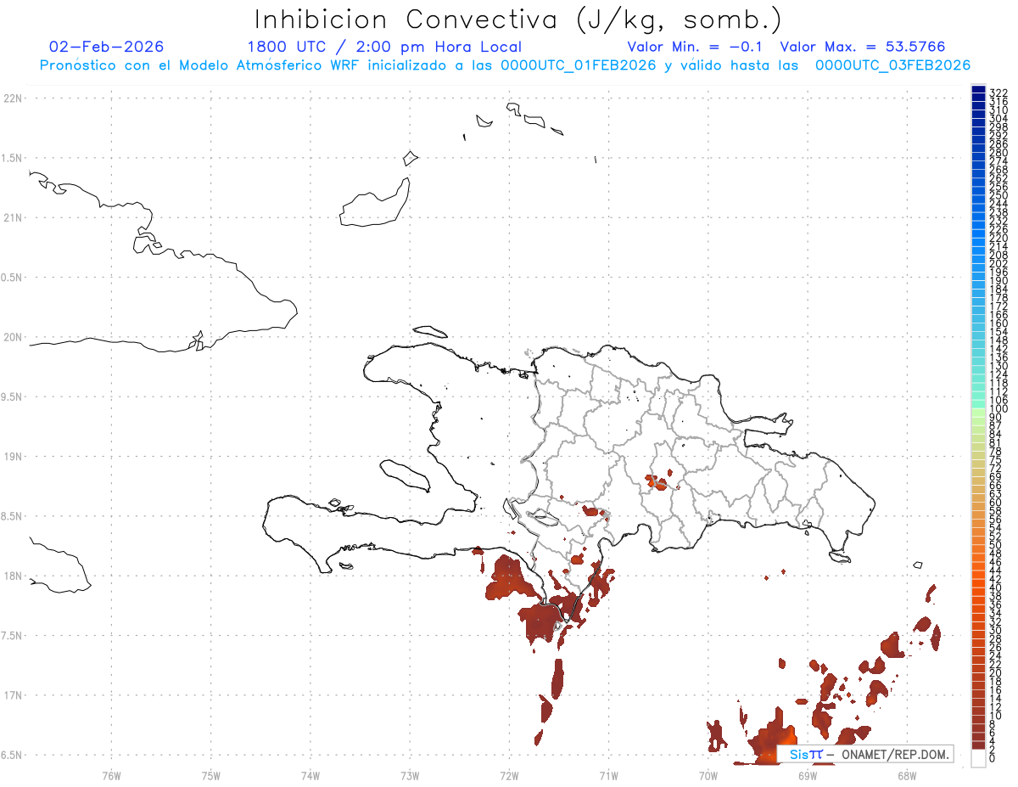
Task: Click the '69W' longitude label
Action: pyautogui.click(x=808, y=775)
